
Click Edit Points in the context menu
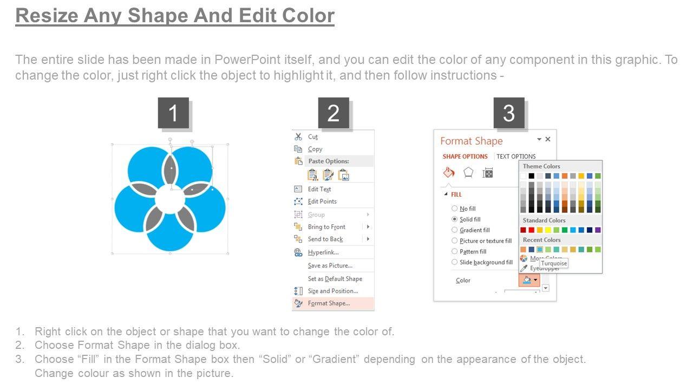(x=322, y=201)
